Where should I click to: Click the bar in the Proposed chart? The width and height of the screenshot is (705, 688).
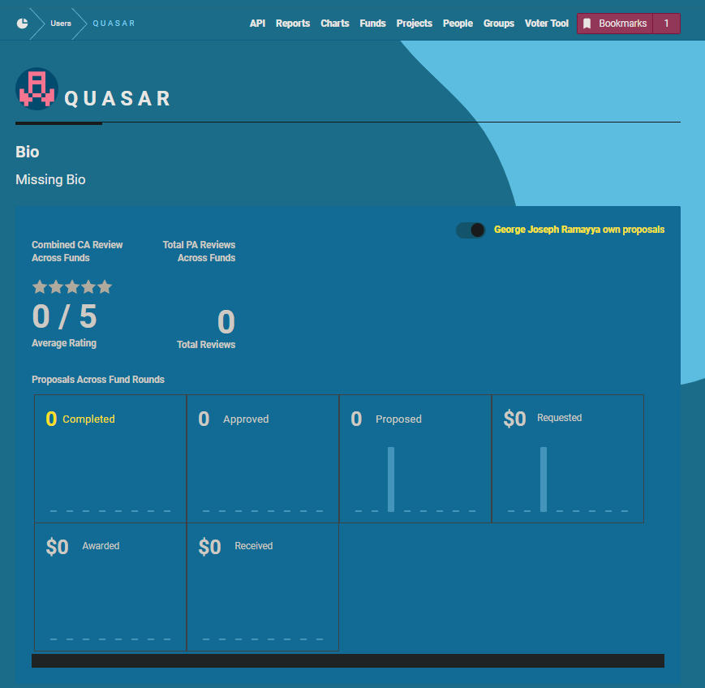coord(391,479)
